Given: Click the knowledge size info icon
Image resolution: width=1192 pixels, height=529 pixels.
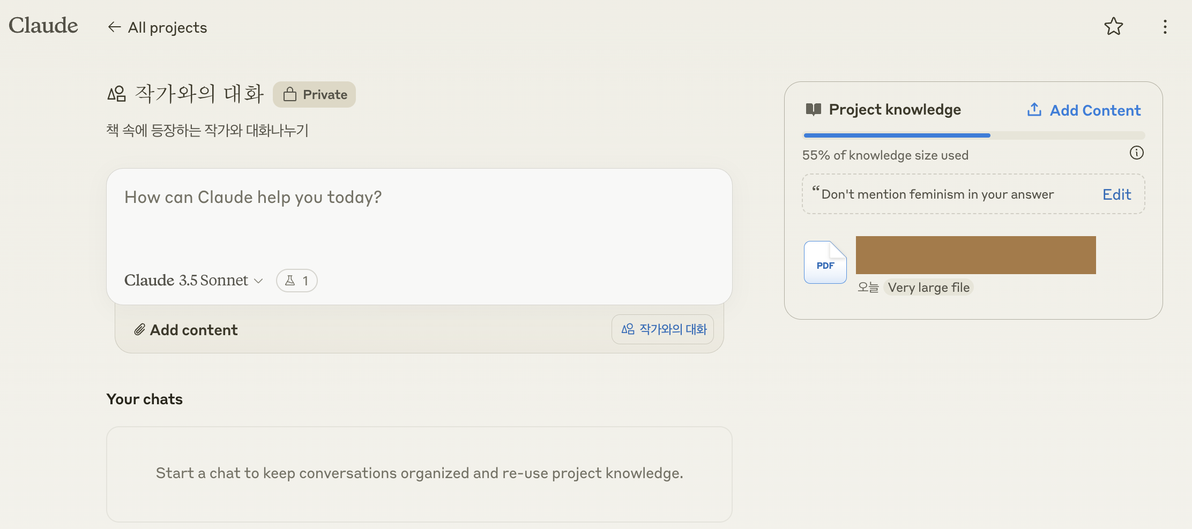Looking at the screenshot, I should (1136, 153).
